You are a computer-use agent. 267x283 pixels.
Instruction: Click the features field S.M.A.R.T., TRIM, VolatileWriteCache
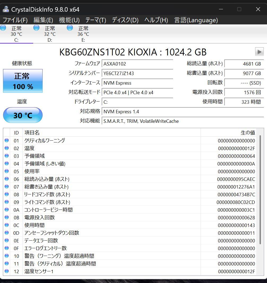(x=183, y=121)
